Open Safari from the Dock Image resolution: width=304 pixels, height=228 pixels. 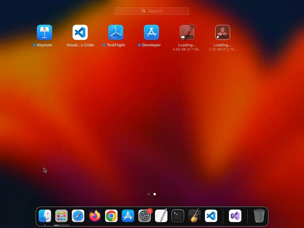[x=78, y=216]
